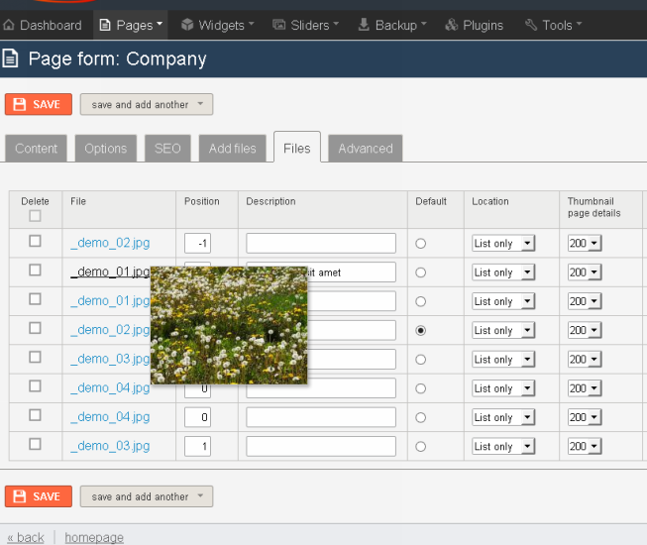647x545 pixels.
Task: Open the Sliders menu caret
Action: [336, 24]
